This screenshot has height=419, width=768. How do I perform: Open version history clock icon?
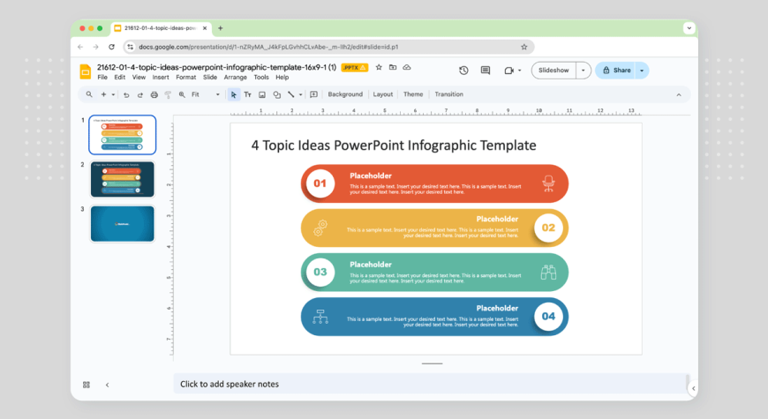(x=463, y=71)
